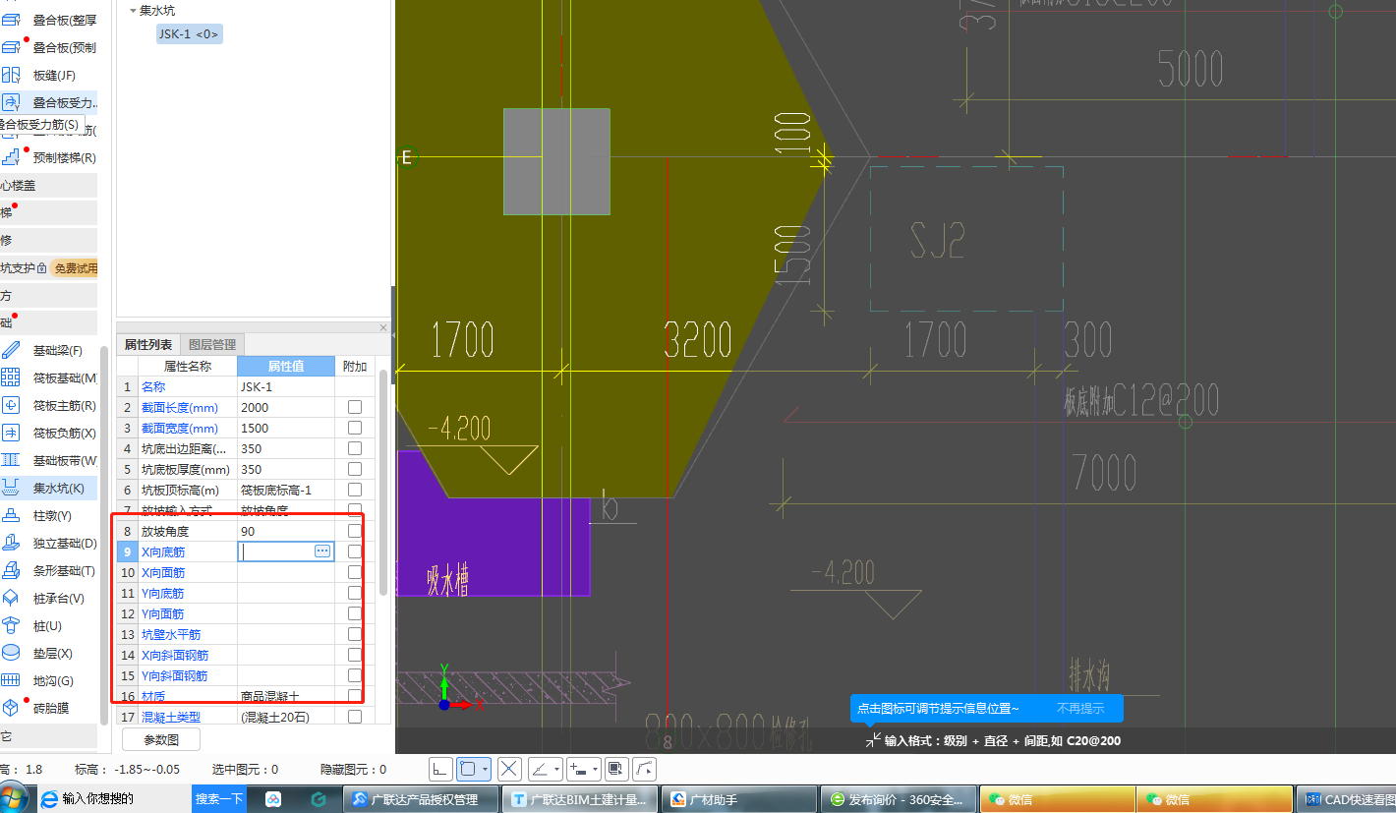Open 广材助手 taskbar window

[x=739, y=799]
